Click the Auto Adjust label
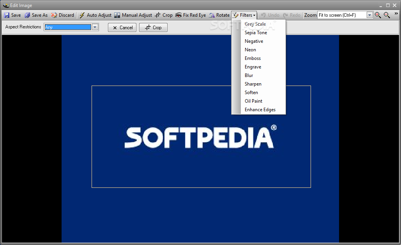 (x=99, y=15)
